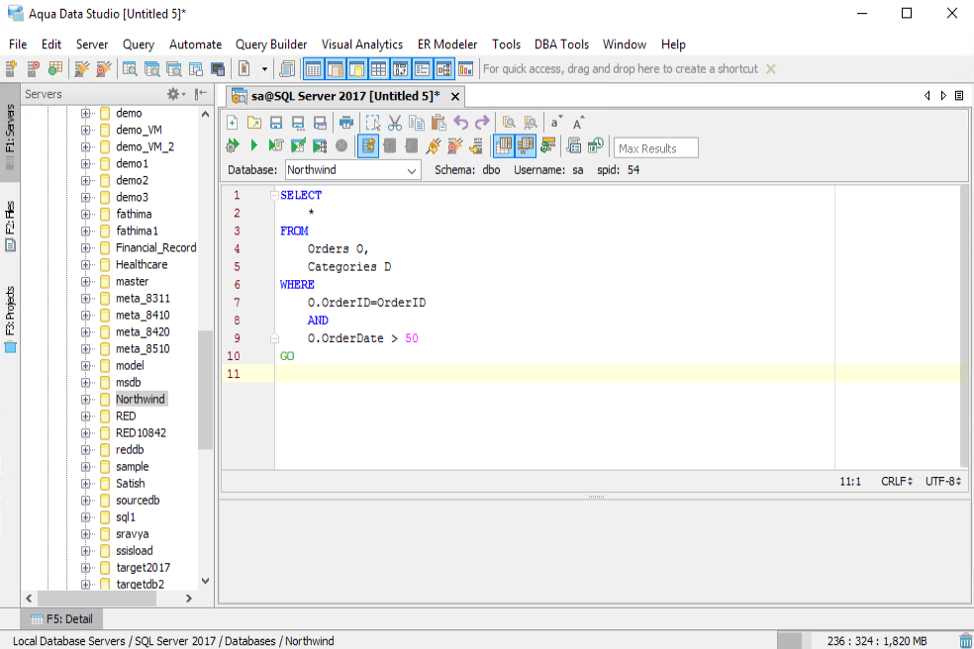The image size is (974, 649).
Task: Open the CRLF line ending dropdown
Action: point(897,482)
